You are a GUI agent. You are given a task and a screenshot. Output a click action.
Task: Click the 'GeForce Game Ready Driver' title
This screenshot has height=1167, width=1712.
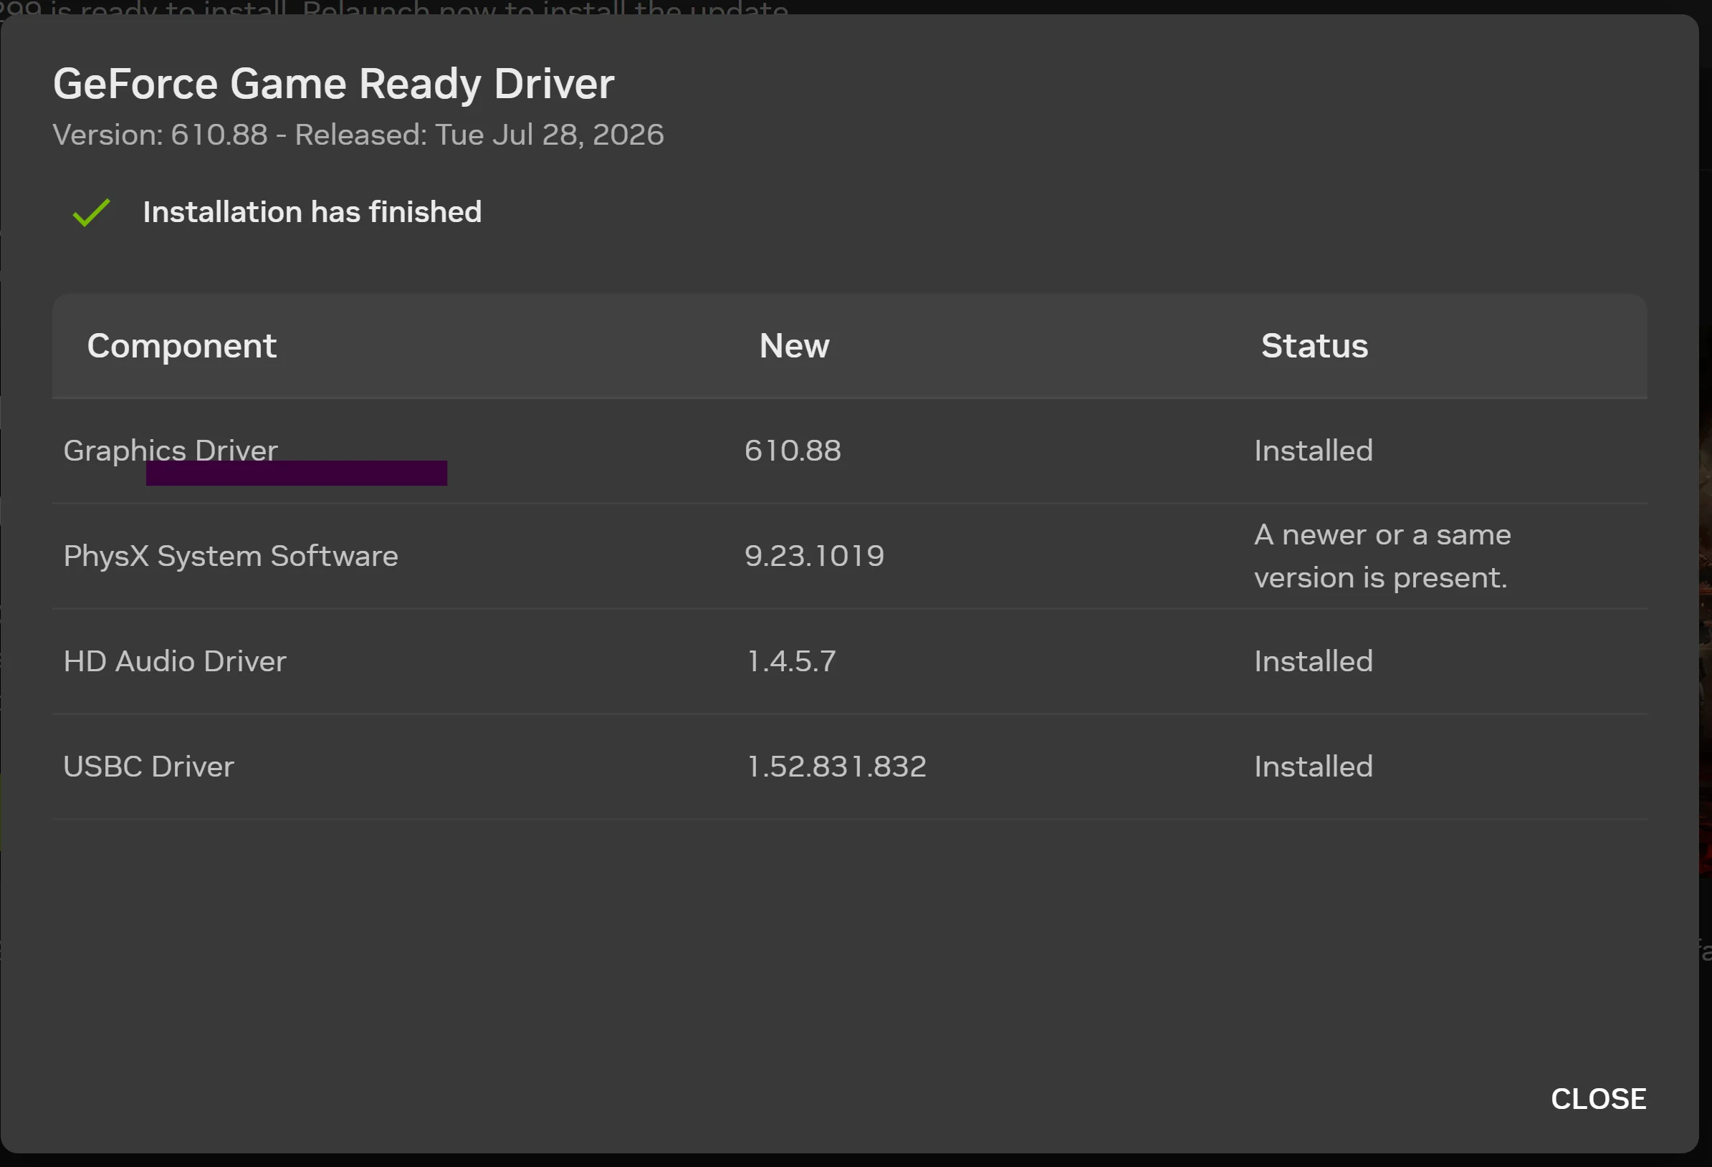[x=333, y=83]
